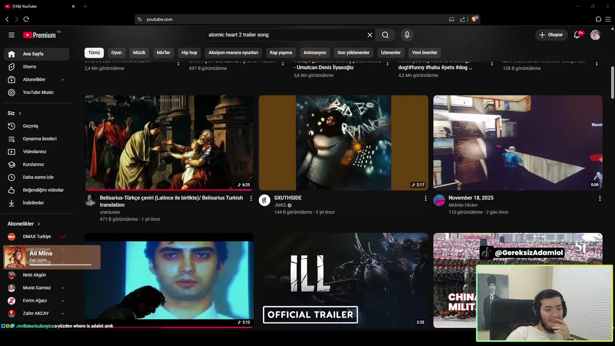This screenshot has width=615, height=346.
Task: Select the Yeni öneriler filter chip
Action: click(425, 53)
